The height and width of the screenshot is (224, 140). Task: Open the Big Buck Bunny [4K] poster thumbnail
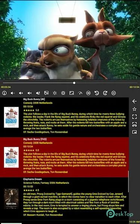(11, 117)
